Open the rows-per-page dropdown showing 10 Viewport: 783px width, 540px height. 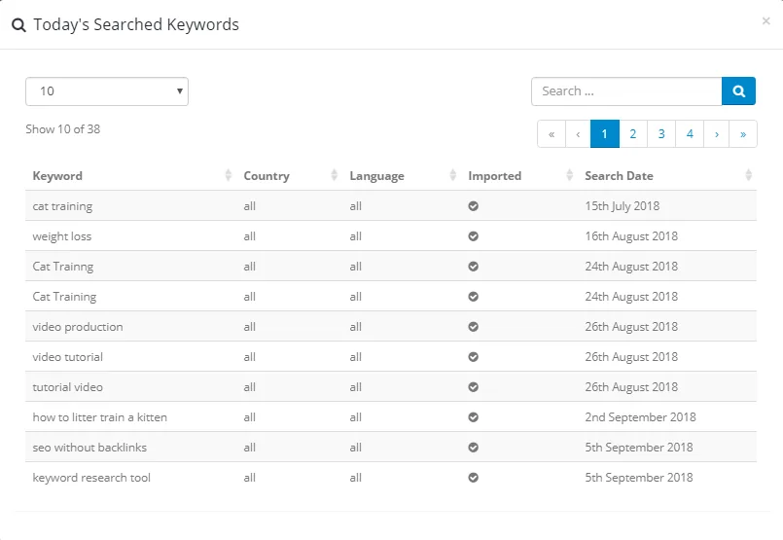click(x=107, y=91)
